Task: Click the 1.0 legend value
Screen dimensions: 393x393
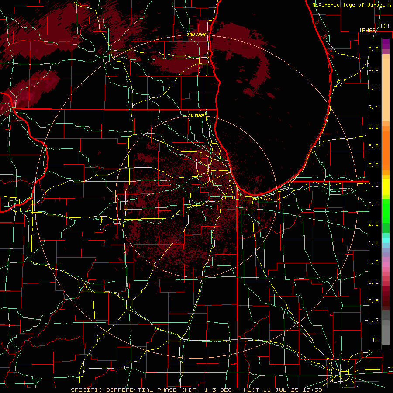Action: point(373,262)
